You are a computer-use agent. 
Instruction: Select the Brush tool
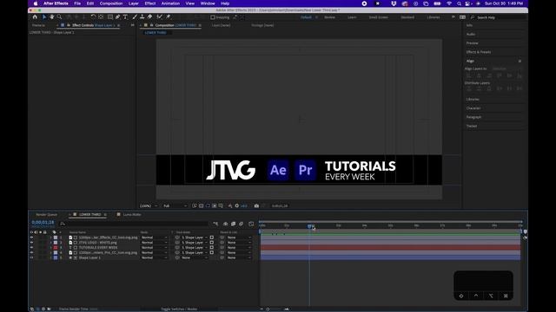pyautogui.click(x=135, y=17)
